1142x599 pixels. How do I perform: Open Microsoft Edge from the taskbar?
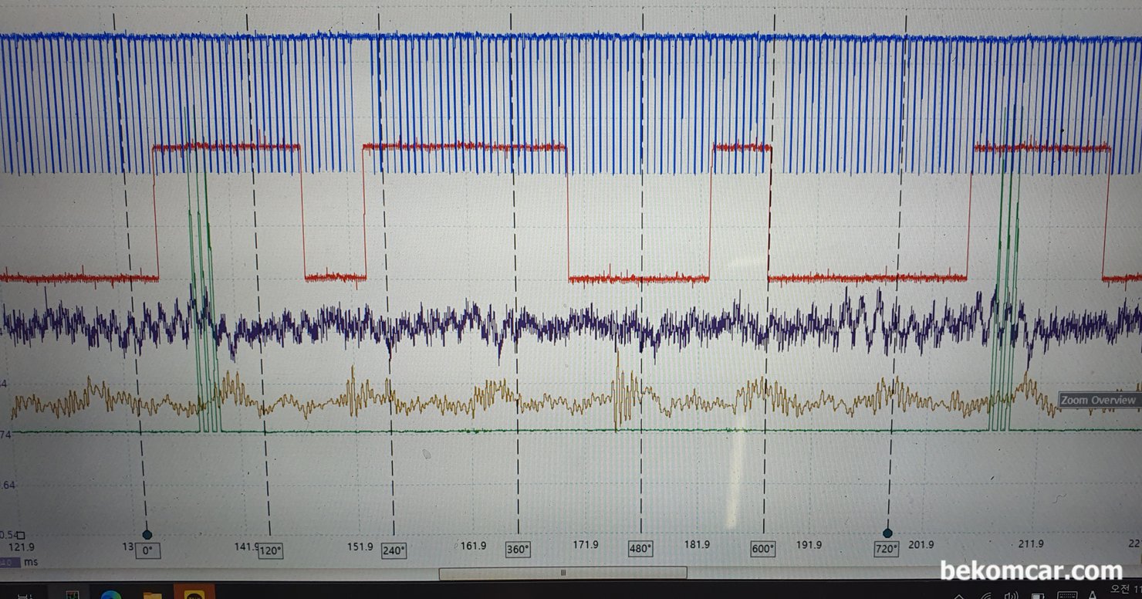point(110,594)
